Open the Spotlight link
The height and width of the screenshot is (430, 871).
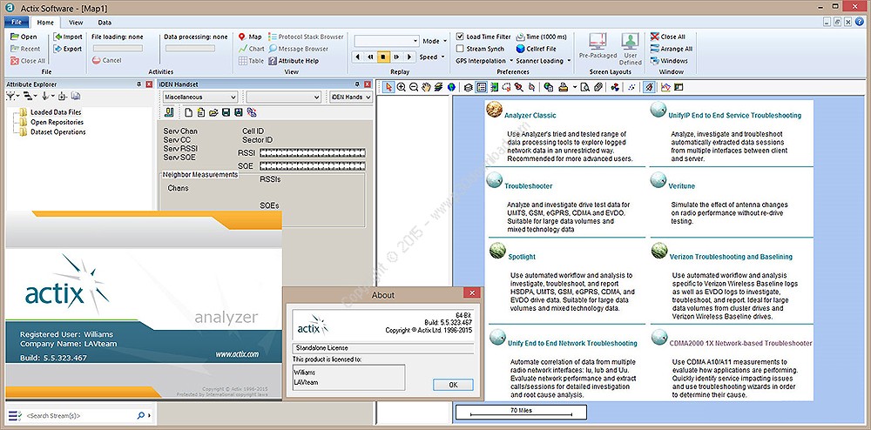(522, 257)
